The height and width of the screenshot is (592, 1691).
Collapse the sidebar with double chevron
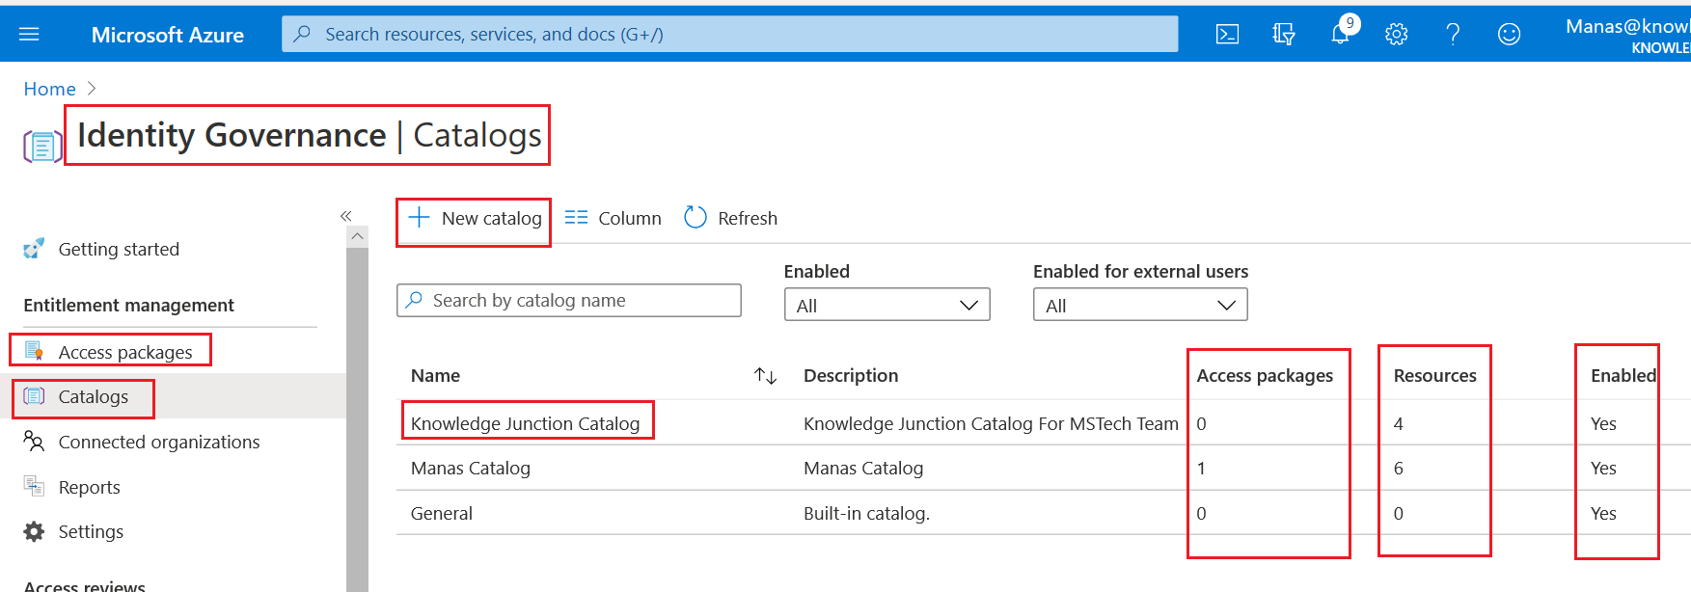[x=345, y=216]
